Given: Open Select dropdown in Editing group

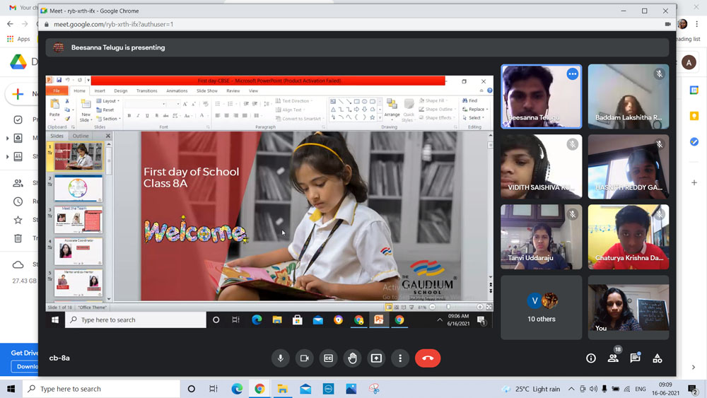Looking at the screenshot, I should coord(474,117).
